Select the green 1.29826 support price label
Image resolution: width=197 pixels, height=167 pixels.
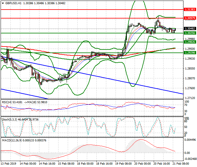point(190,42)
